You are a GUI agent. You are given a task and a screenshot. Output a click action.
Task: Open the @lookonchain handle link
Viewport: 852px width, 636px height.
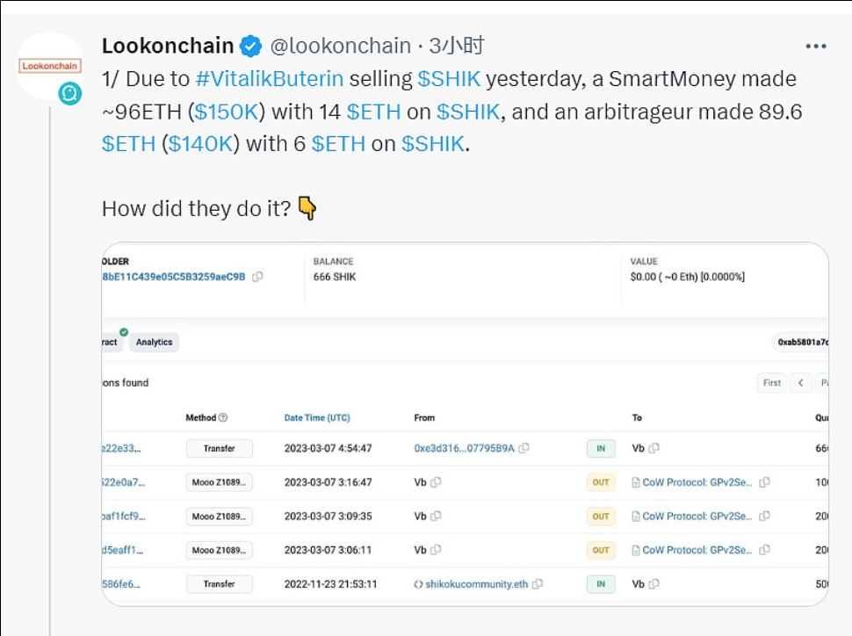tap(340, 46)
